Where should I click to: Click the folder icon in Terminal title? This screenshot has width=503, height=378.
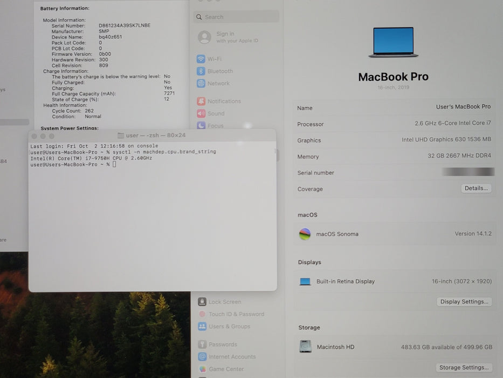click(x=121, y=136)
